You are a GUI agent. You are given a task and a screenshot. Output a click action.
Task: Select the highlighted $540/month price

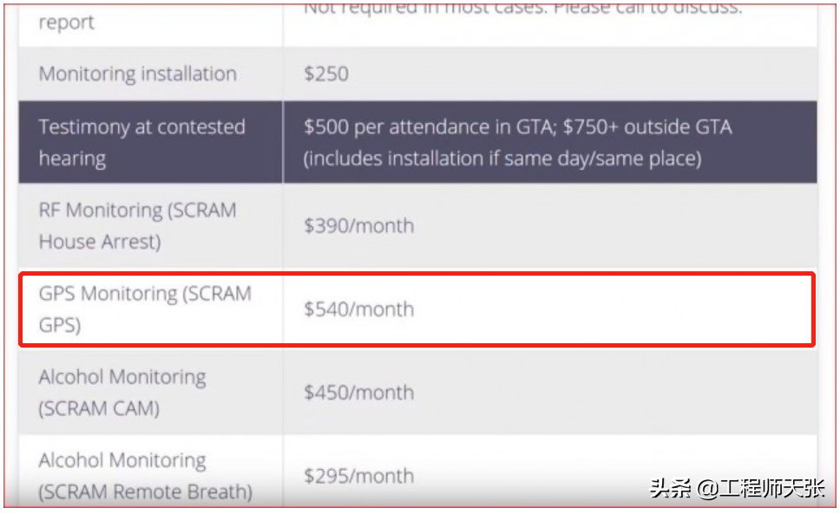pyautogui.click(x=358, y=309)
